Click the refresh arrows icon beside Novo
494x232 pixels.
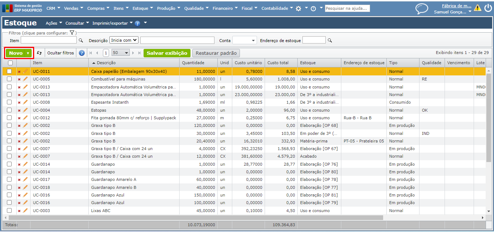point(40,53)
